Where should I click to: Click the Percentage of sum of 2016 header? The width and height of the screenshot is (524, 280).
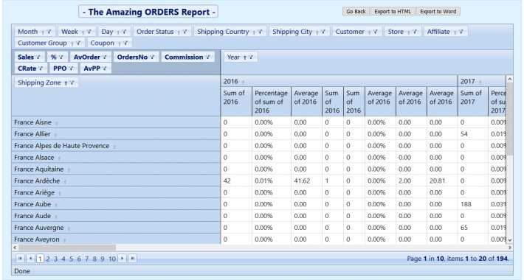point(272,102)
